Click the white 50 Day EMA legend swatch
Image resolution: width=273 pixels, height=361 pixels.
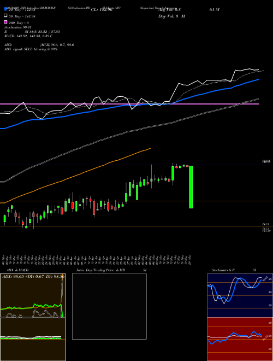coord(5,16)
